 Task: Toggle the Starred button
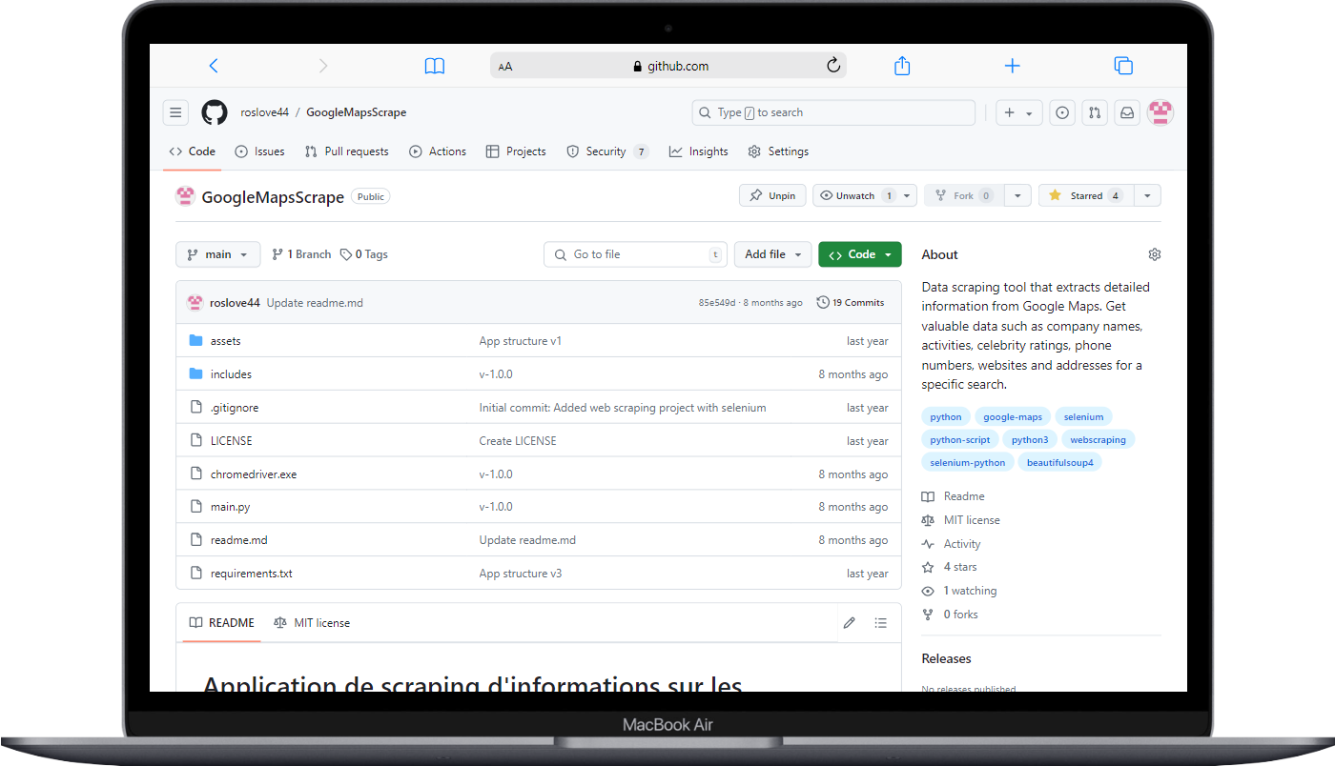tap(1085, 195)
